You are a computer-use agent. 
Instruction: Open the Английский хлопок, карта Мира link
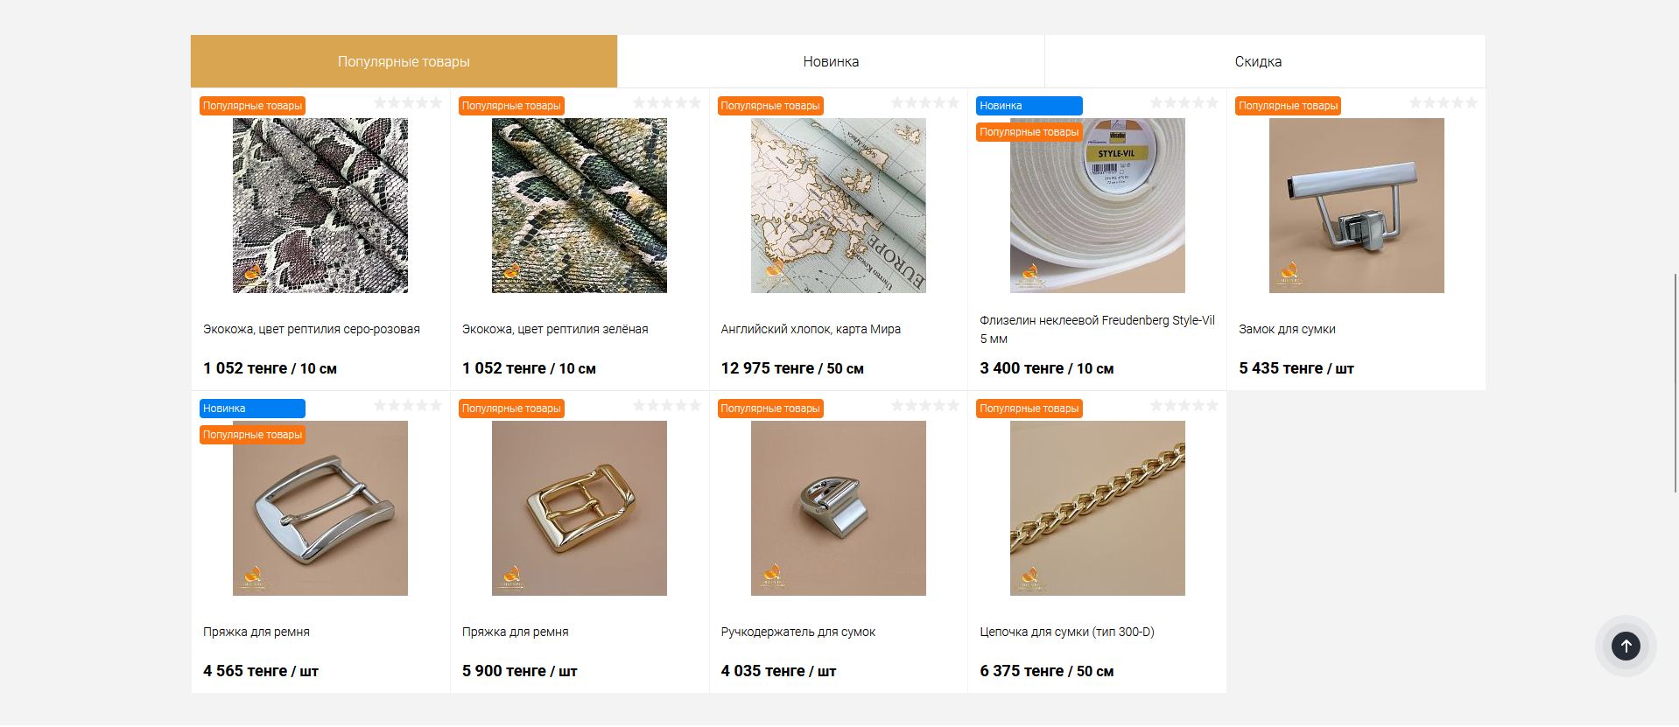811,329
